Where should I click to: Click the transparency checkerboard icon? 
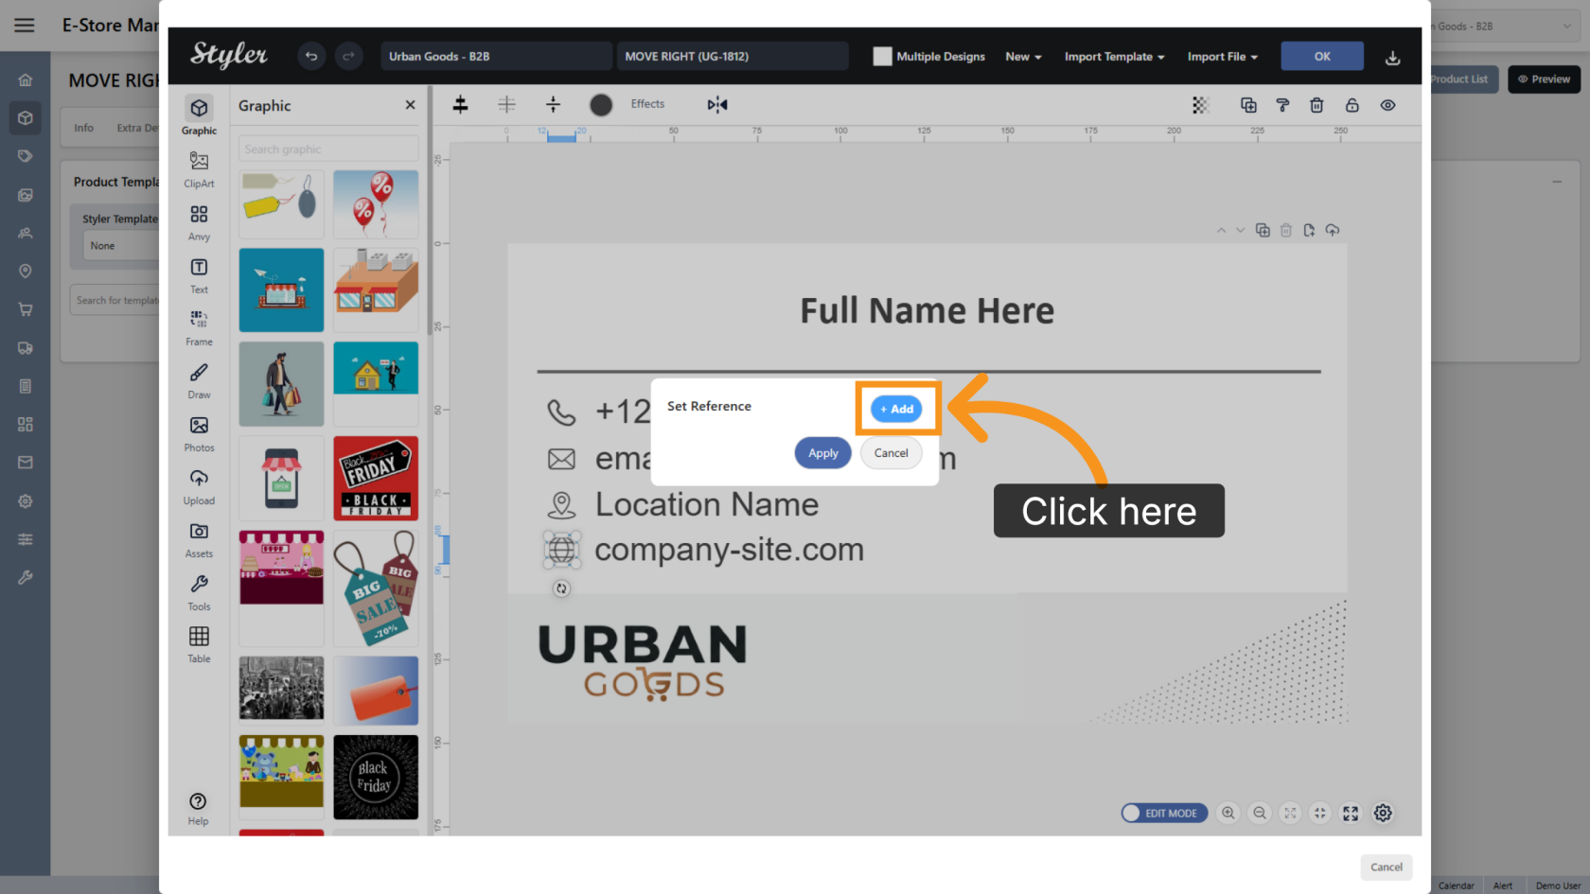click(1200, 105)
